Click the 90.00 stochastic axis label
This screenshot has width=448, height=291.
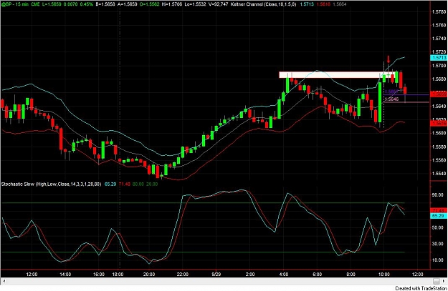pos(437,195)
